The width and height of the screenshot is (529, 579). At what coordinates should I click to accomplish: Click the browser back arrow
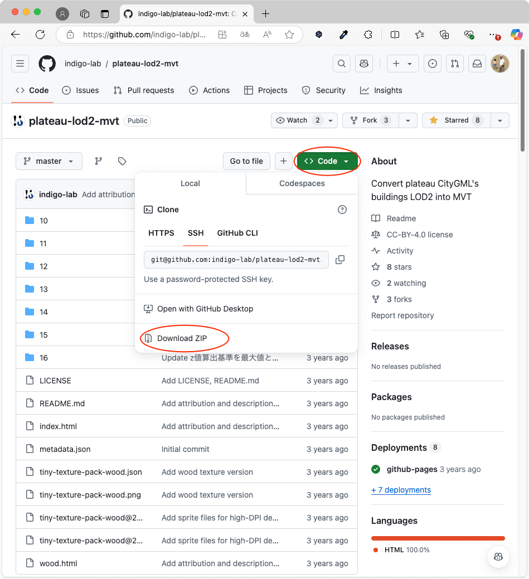pyautogui.click(x=15, y=35)
